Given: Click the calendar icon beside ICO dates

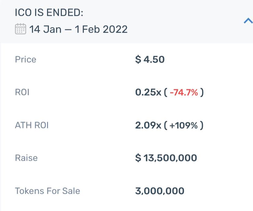Looking at the screenshot, I should [20, 29].
